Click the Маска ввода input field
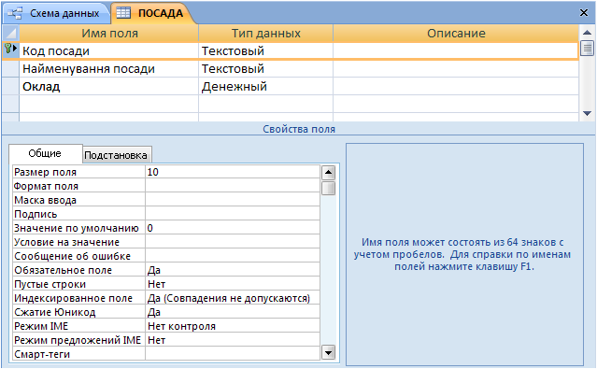The height and width of the screenshot is (369, 597). point(233,200)
